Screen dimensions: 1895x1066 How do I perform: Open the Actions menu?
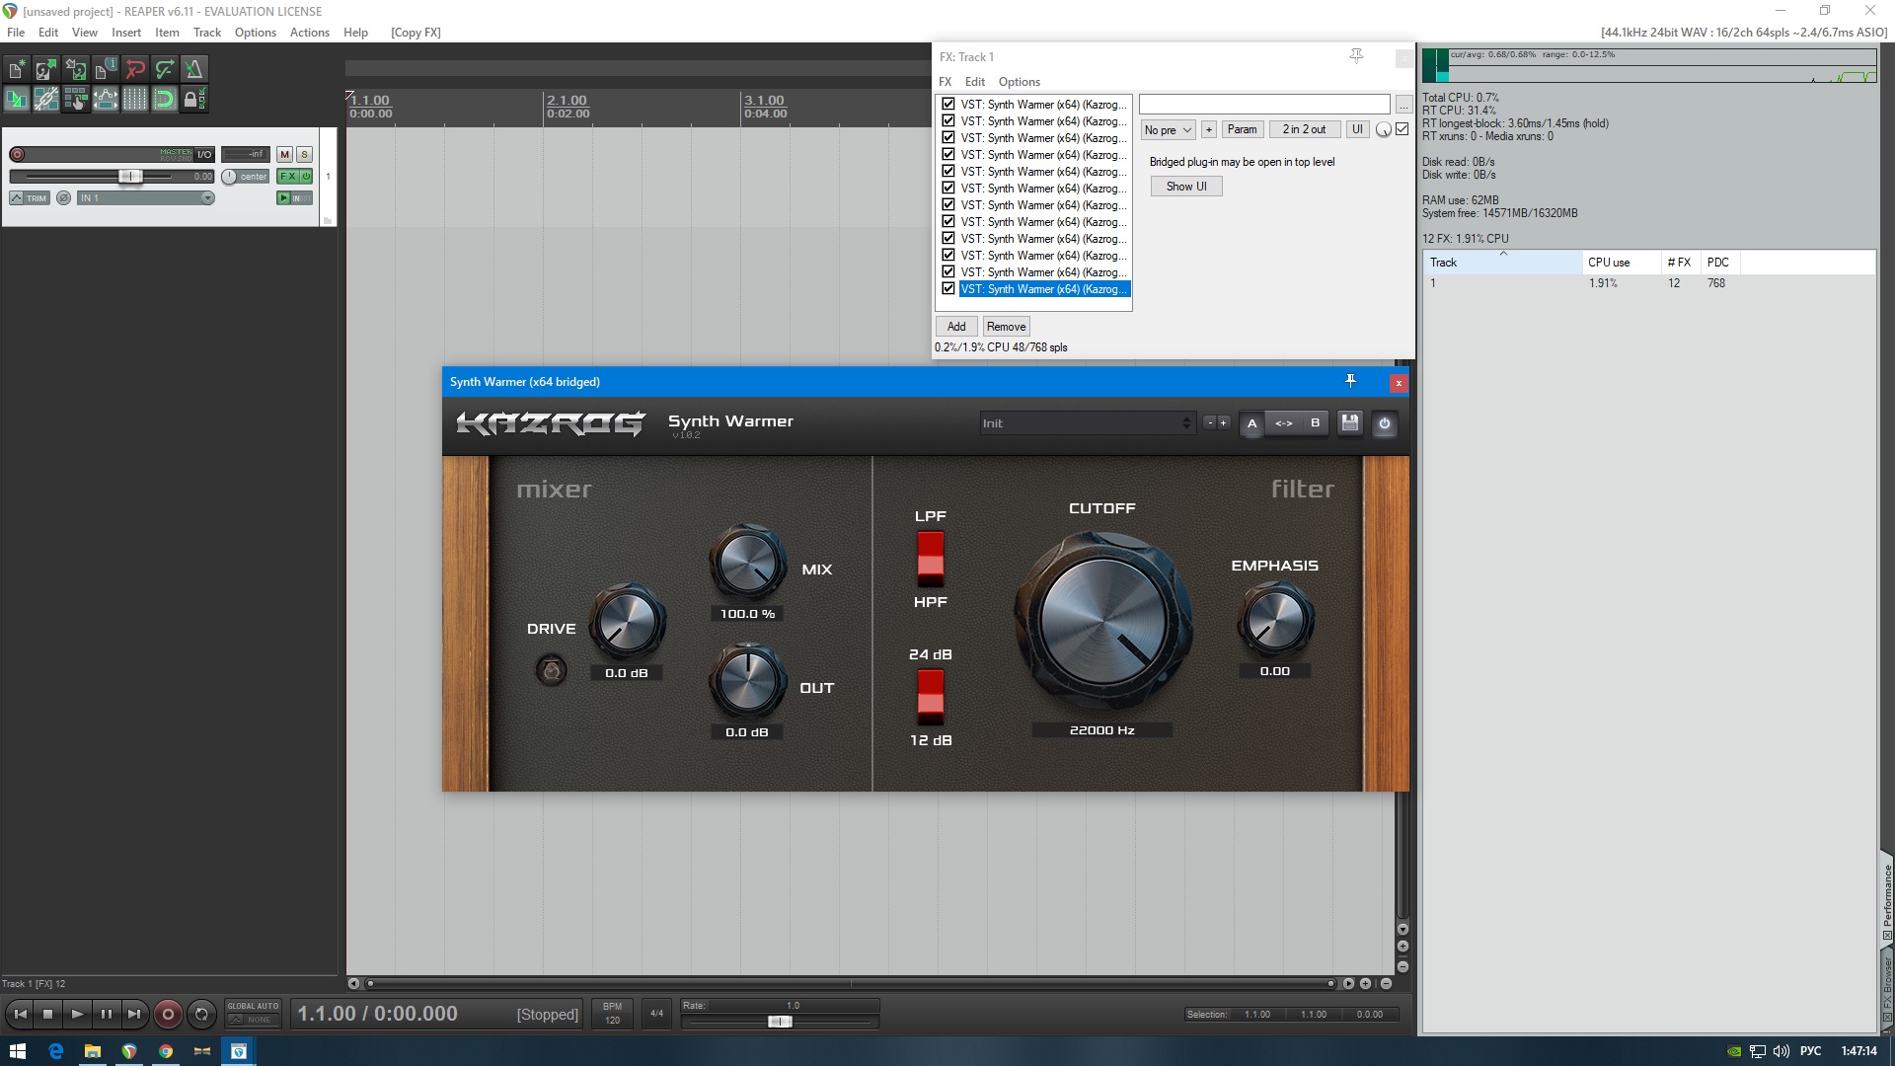tap(309, 33)
